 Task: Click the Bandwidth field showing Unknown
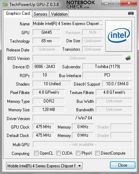[x=114, y=110]
